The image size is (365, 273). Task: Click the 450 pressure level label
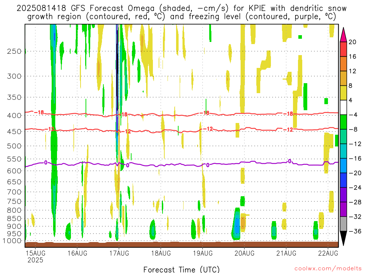pyautogui.click(x=14, y=132)
